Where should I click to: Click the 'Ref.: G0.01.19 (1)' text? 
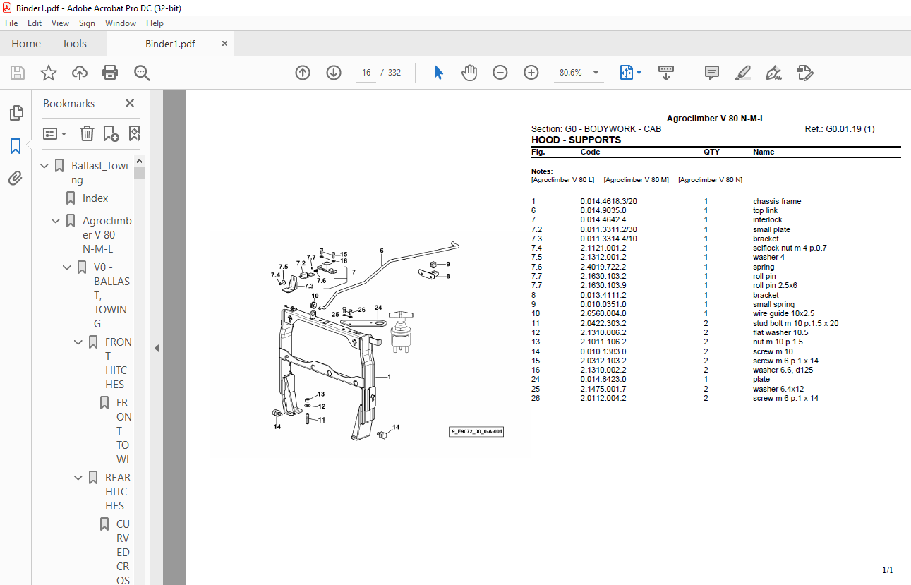click(x=840, y=129)
